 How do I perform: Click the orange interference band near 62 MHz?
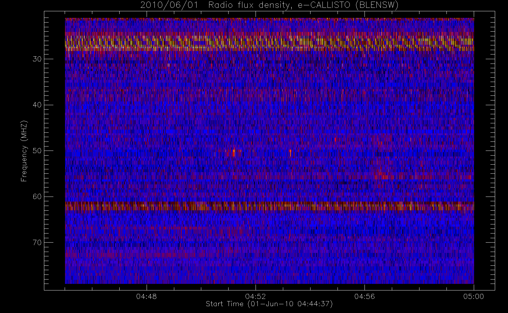tap(269, 207)
